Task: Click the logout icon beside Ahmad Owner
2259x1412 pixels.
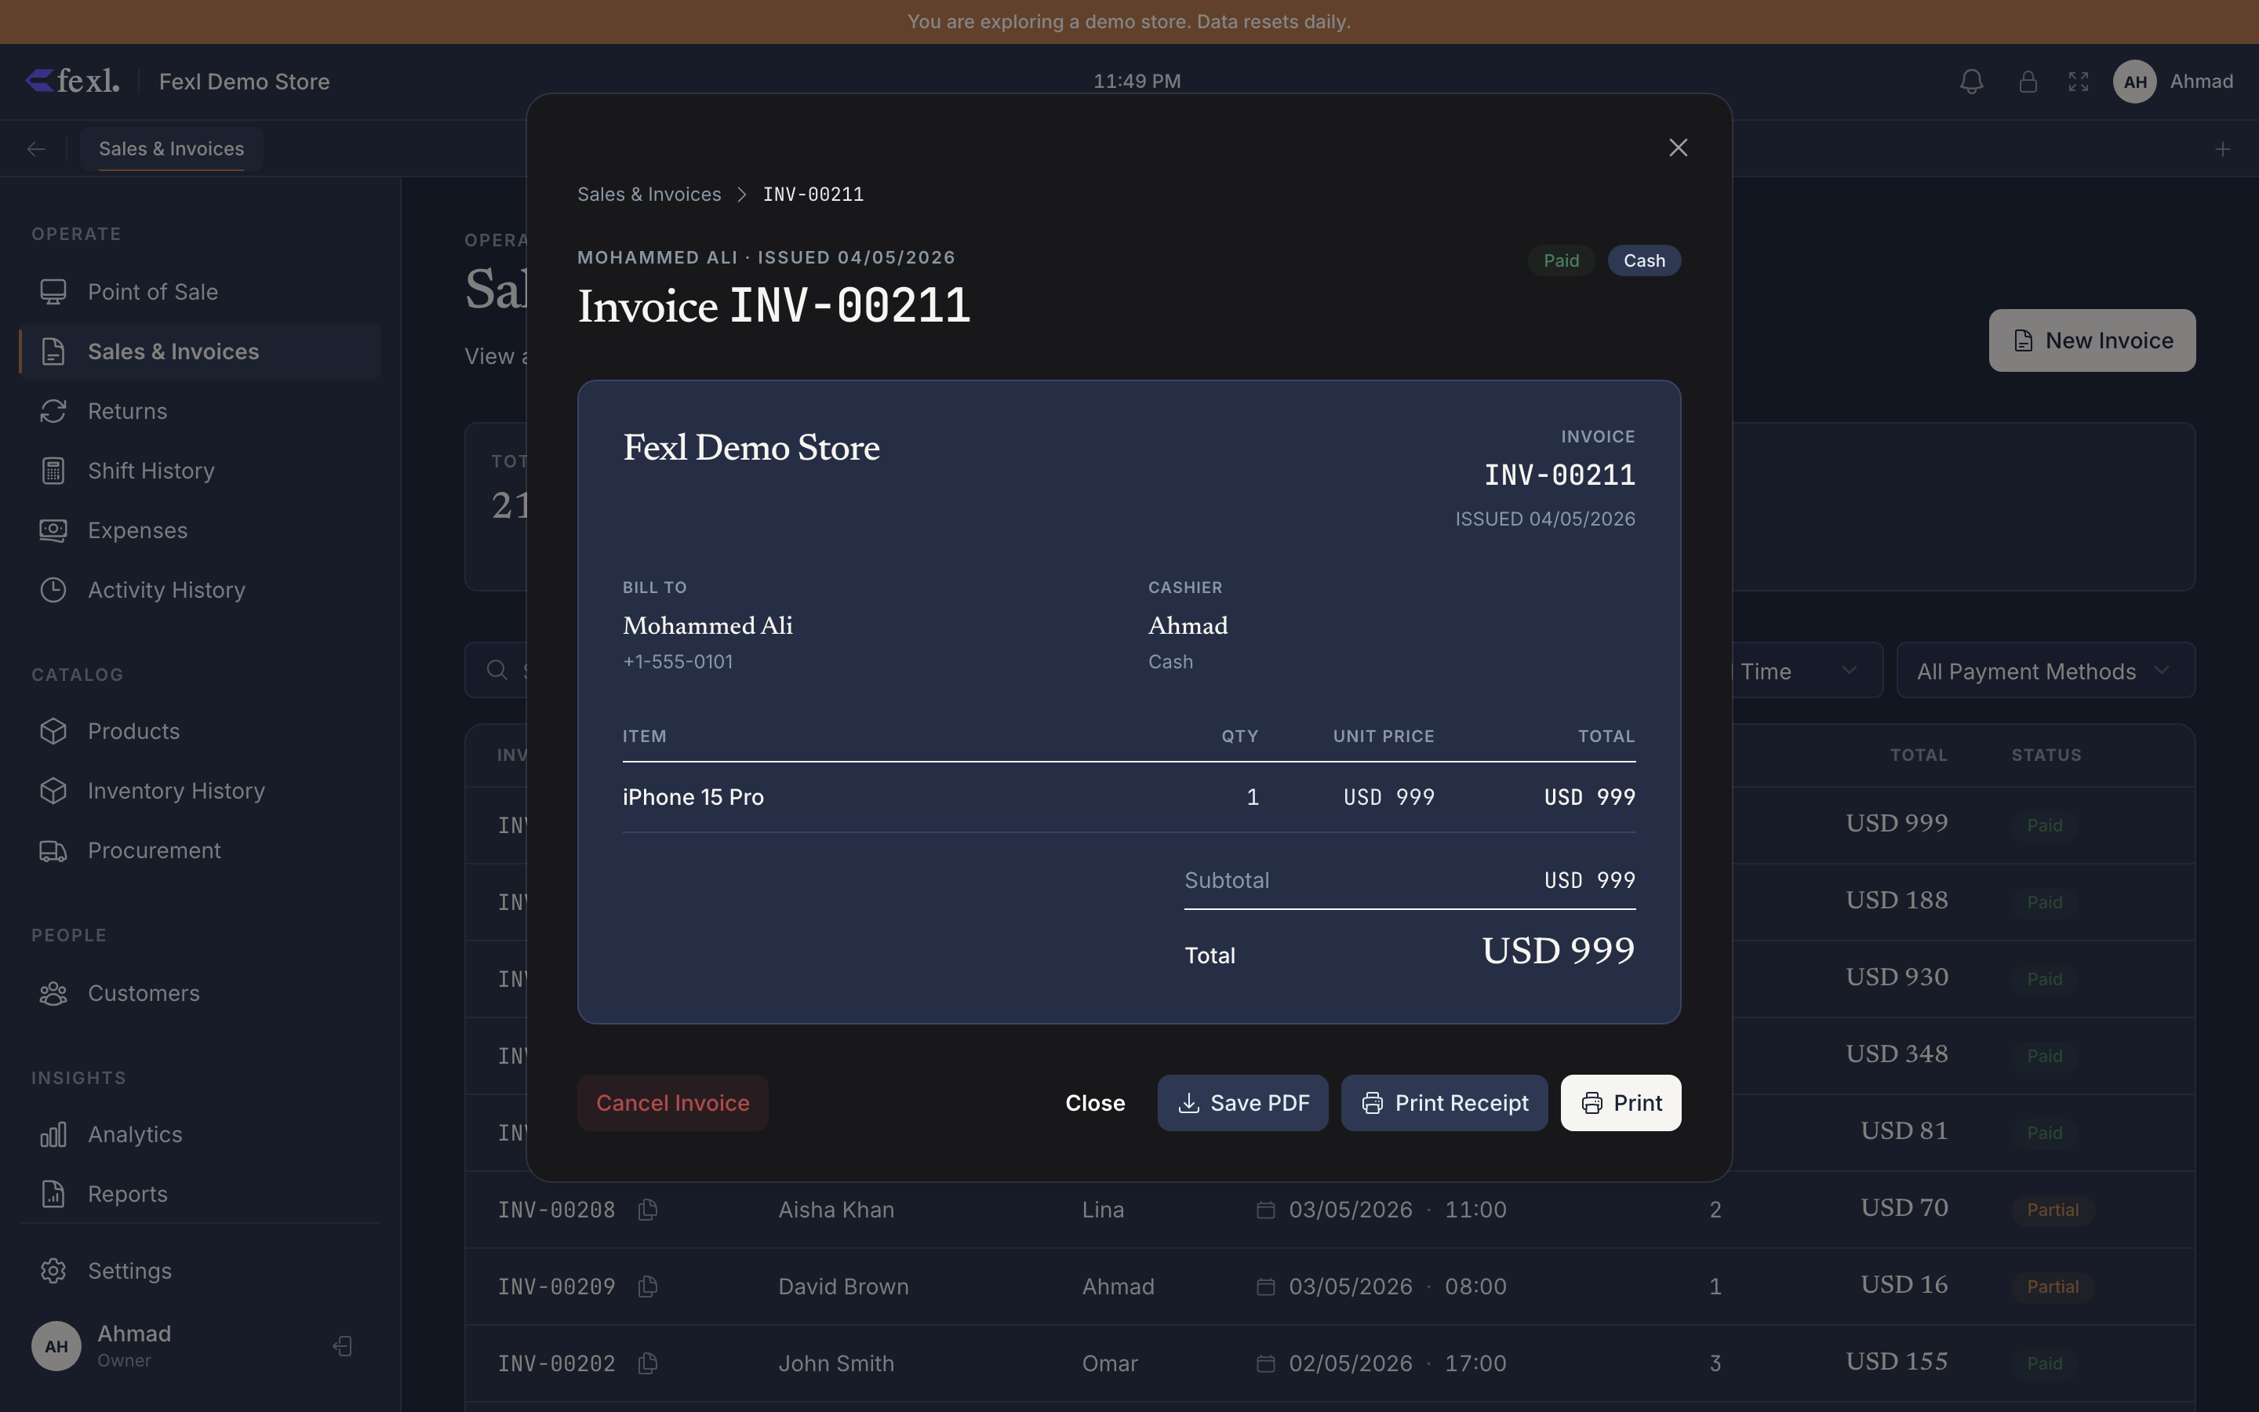Action: tap(343, 1345)
